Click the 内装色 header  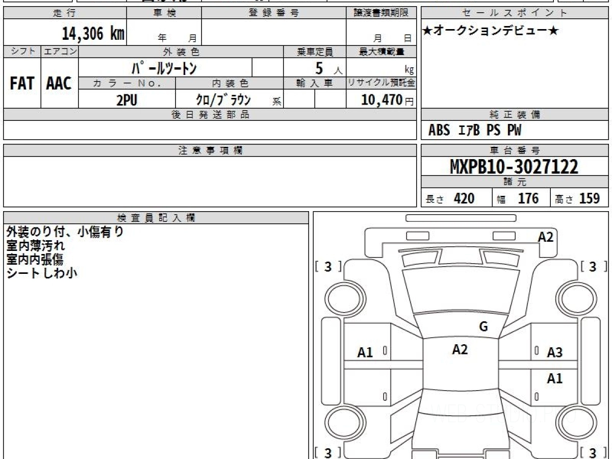point(229,83)
